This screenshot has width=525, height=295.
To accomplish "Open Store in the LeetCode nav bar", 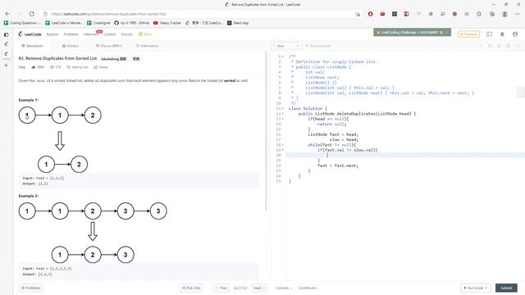I will coord(146,34).
